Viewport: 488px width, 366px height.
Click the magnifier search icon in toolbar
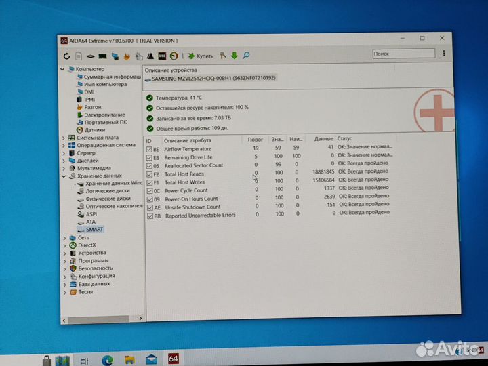[246, 56]
